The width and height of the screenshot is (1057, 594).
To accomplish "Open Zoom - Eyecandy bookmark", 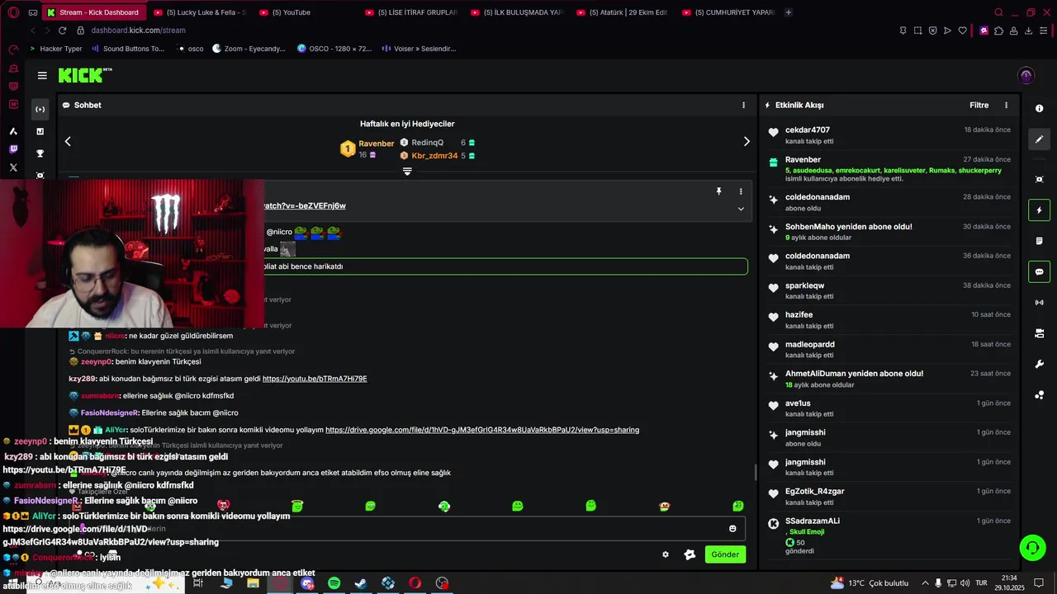I will tap(249, 49).
